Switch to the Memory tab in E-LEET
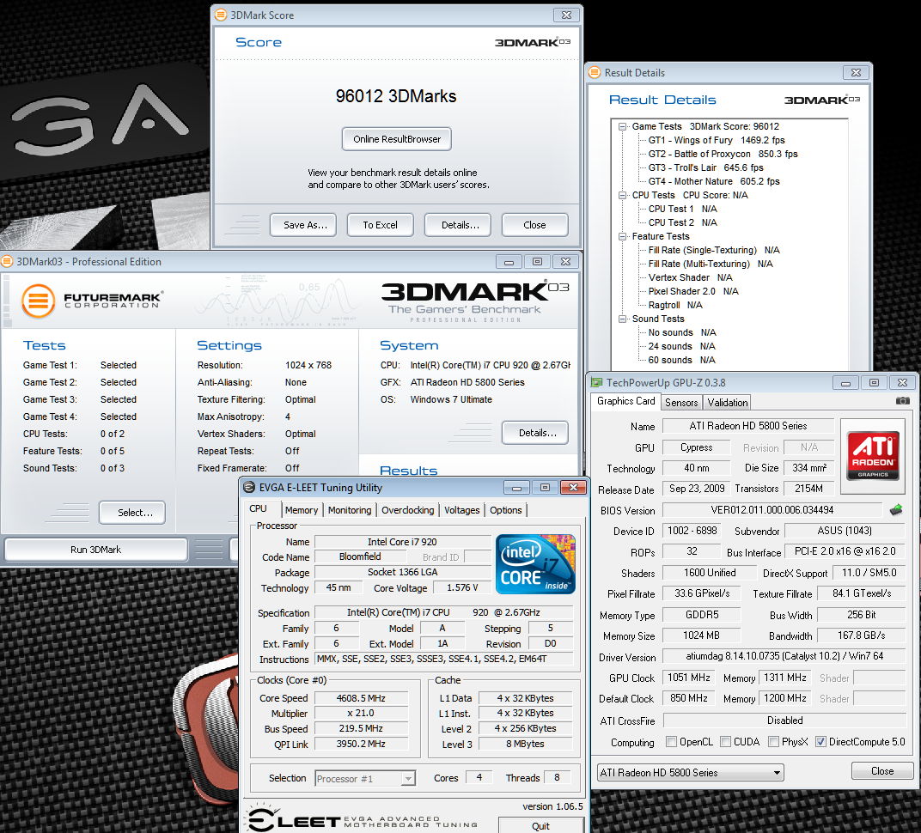The height and width of the screenshot is (833, 921). tap(302, 510)
